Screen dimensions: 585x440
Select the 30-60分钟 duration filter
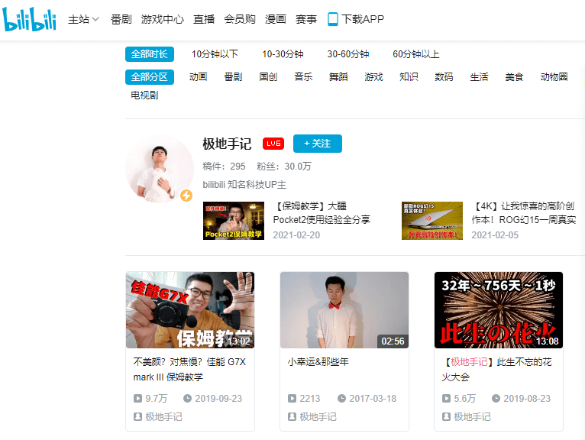pos(348,54)
